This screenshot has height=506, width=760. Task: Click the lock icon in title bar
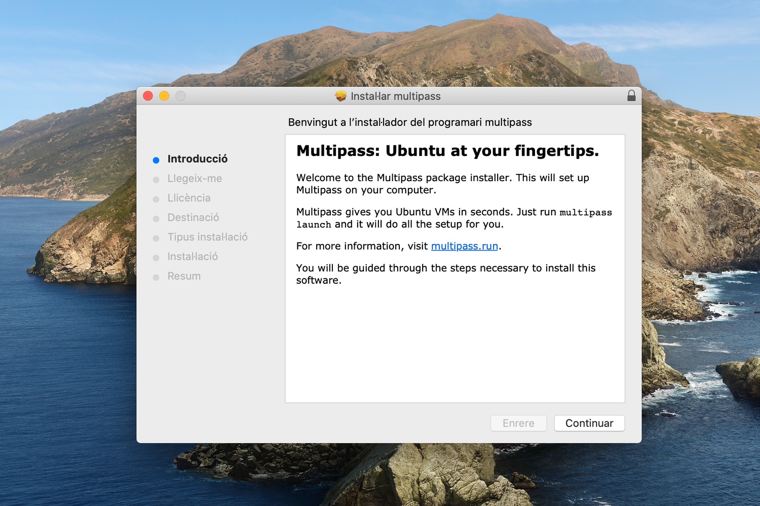click(x=631, y=96)
